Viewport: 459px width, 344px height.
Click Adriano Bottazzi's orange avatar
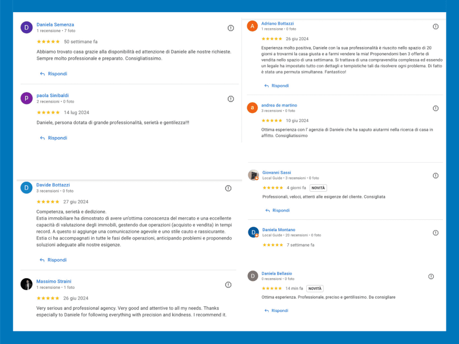(253, 26)
